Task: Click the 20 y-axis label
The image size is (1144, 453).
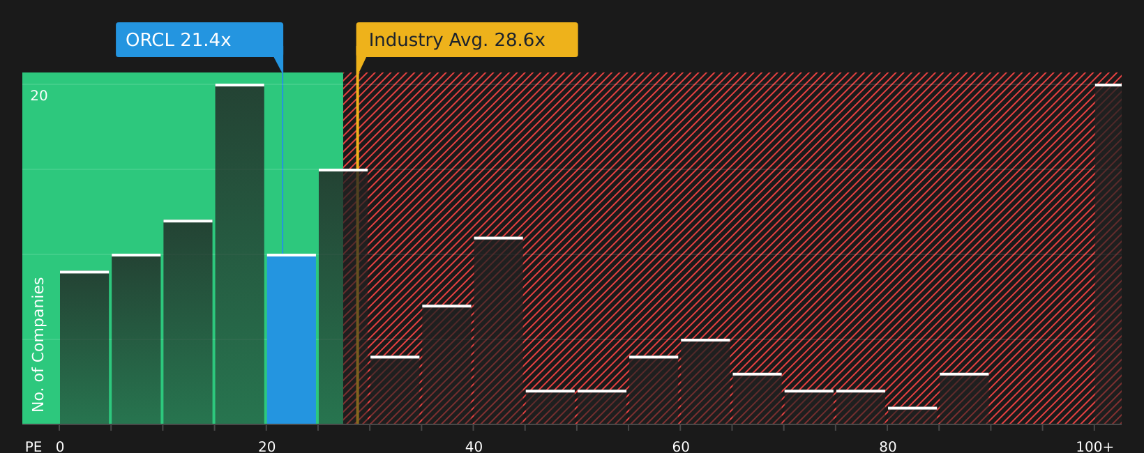Action: [x=39, y=96]
